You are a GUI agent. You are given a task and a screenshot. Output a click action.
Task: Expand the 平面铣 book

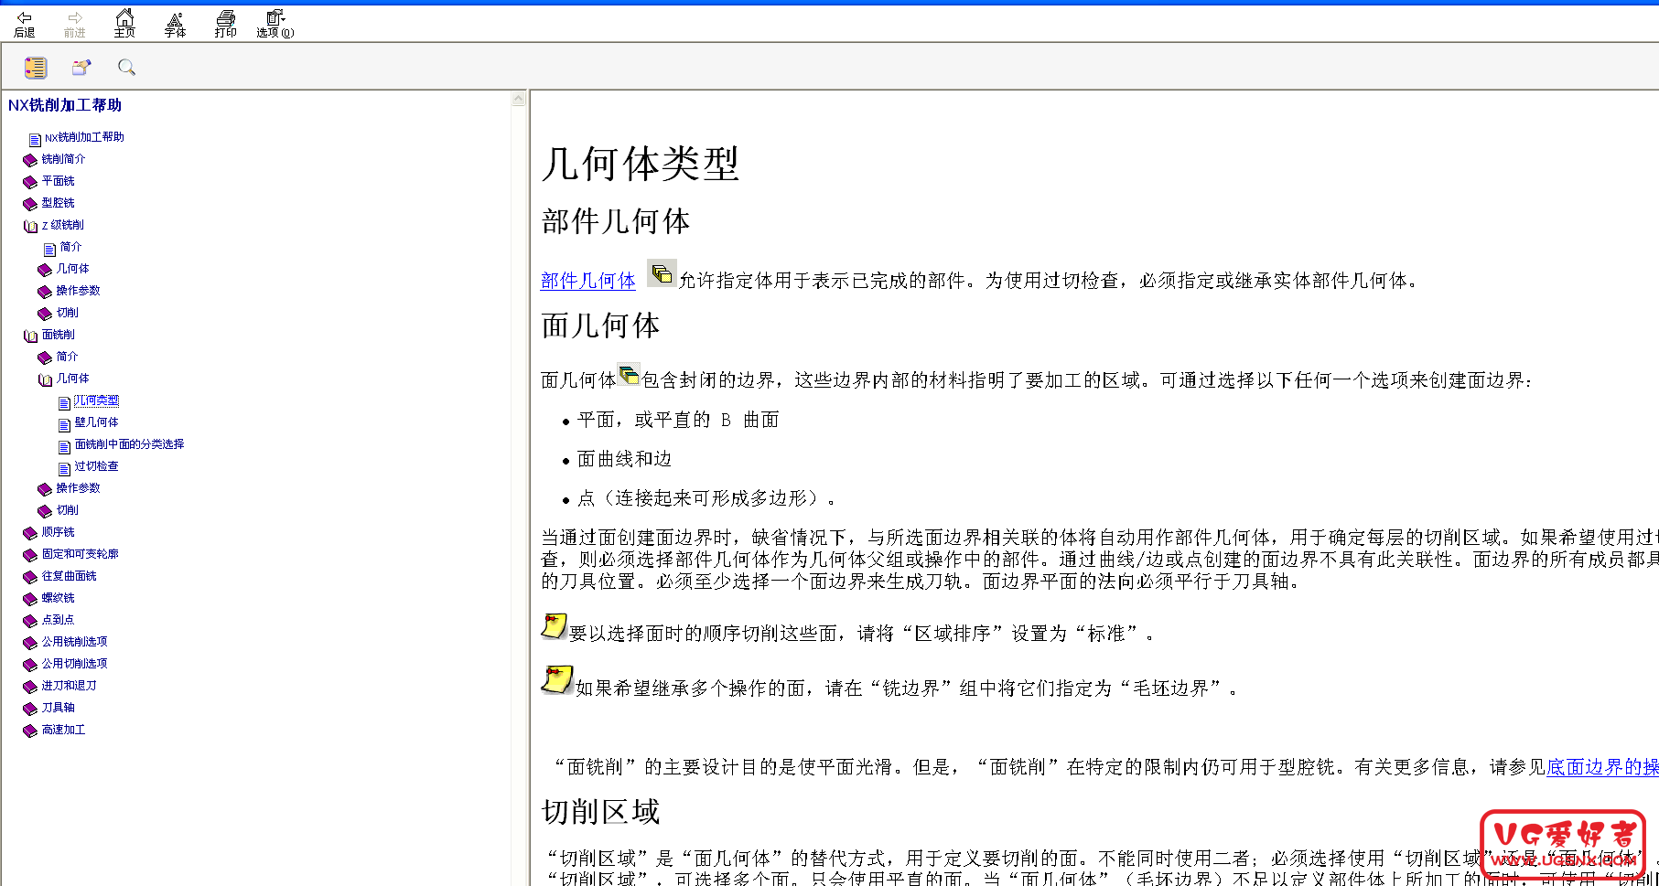point(58,181)
